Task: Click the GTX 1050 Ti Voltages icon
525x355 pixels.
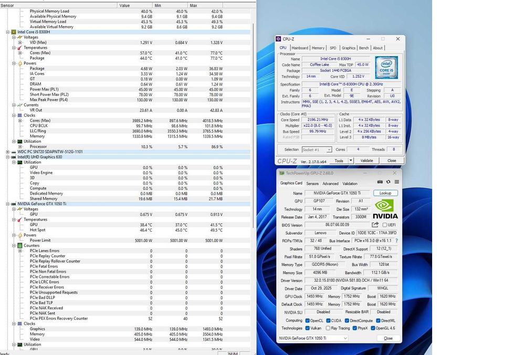Action: [x=20, y=209]
